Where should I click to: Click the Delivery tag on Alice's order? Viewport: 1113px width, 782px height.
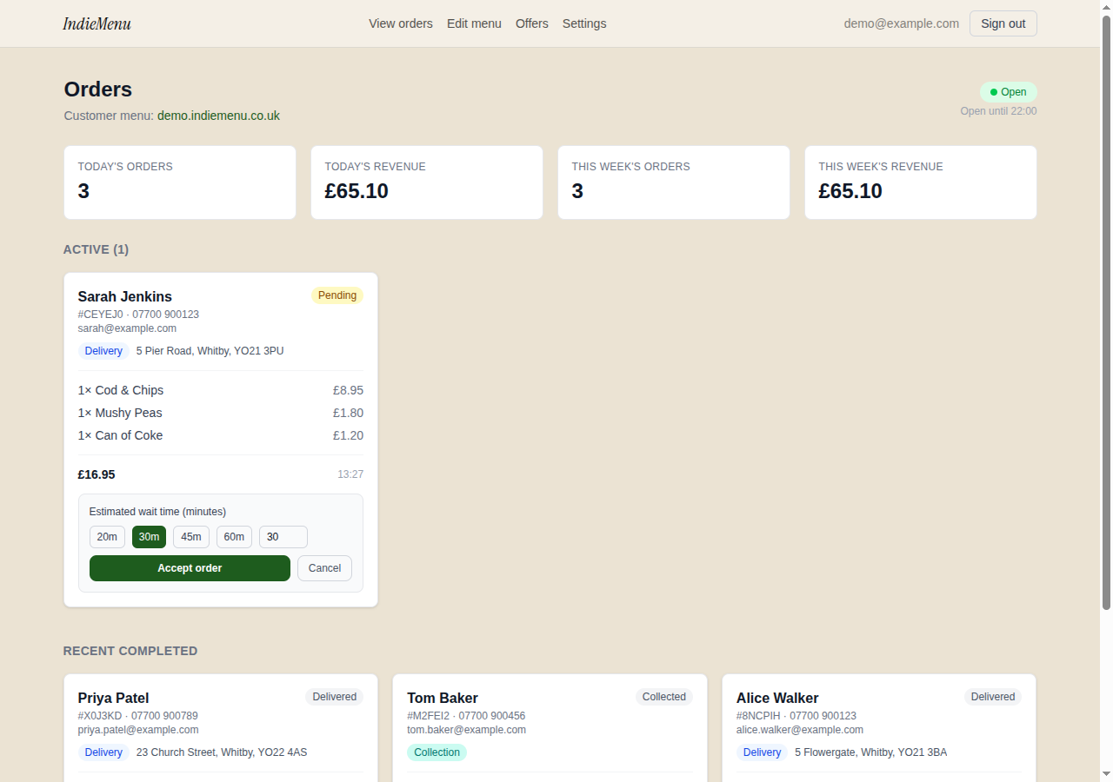(762, 752)
